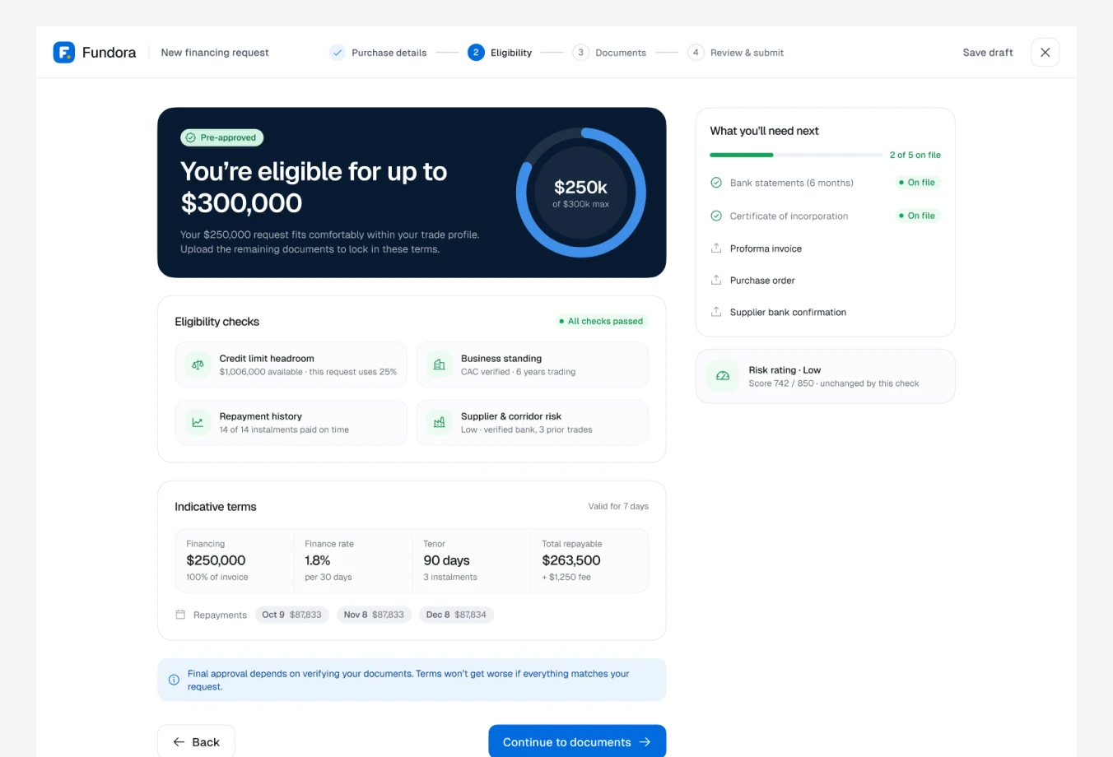Click the Bank statements On file status

[917, 183]
